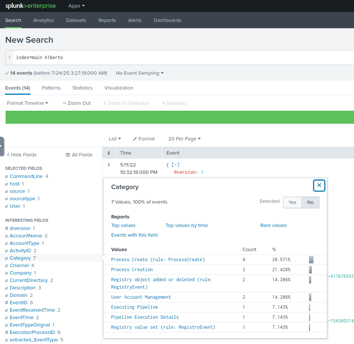354x344 pixels.
Task: Open the Alerts nav tab
Action: click(135, 20)
